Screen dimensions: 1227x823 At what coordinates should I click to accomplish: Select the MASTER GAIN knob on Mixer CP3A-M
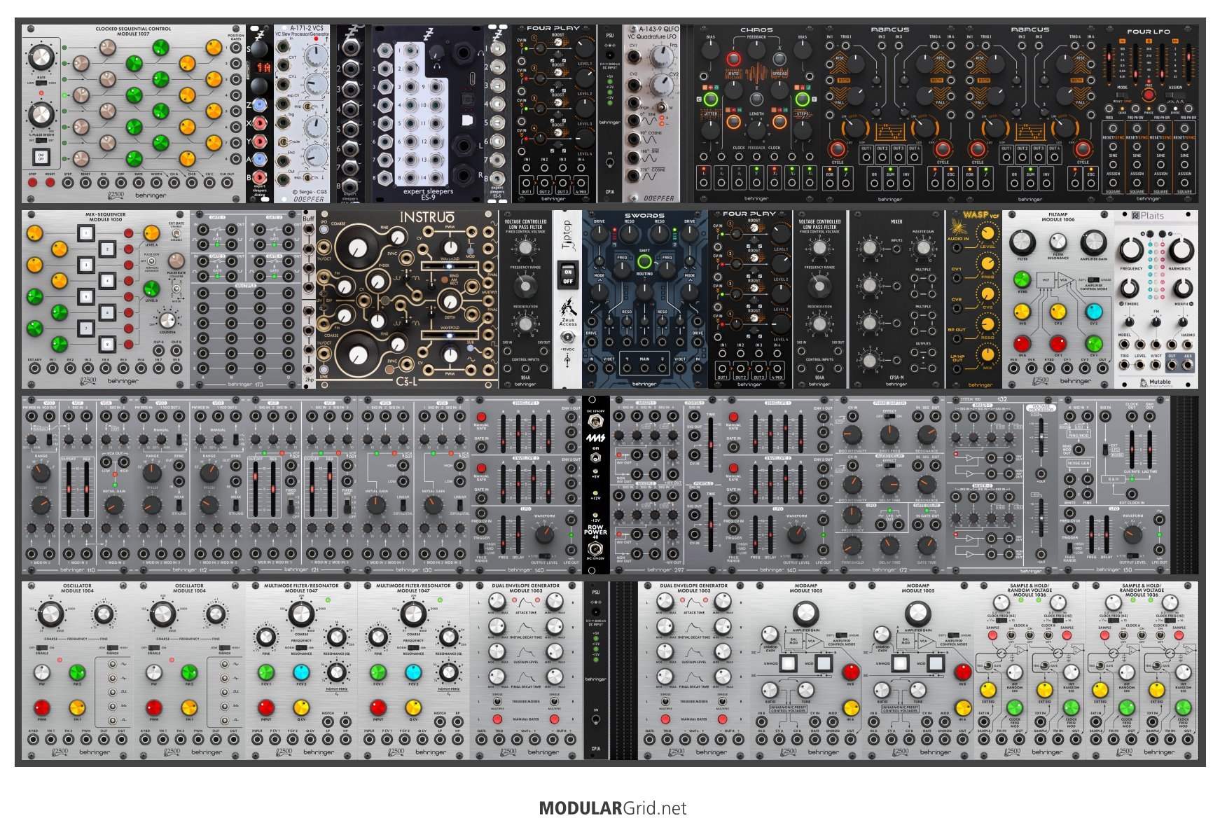(923, 248)
